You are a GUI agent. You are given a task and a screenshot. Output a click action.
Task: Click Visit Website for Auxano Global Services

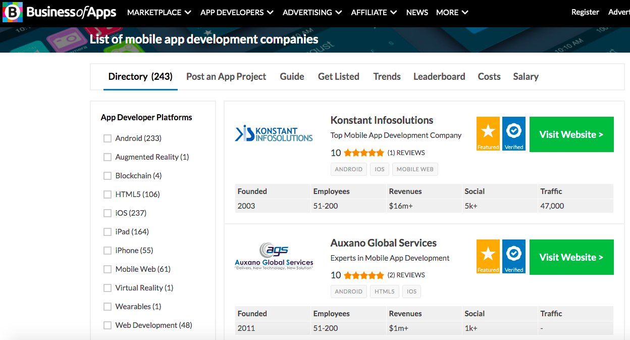click(x=571, y=257)
